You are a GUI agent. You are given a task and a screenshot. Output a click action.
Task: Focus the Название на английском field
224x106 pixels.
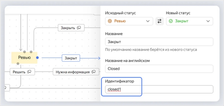[159, 69]
